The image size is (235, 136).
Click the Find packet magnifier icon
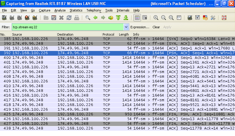88,18
